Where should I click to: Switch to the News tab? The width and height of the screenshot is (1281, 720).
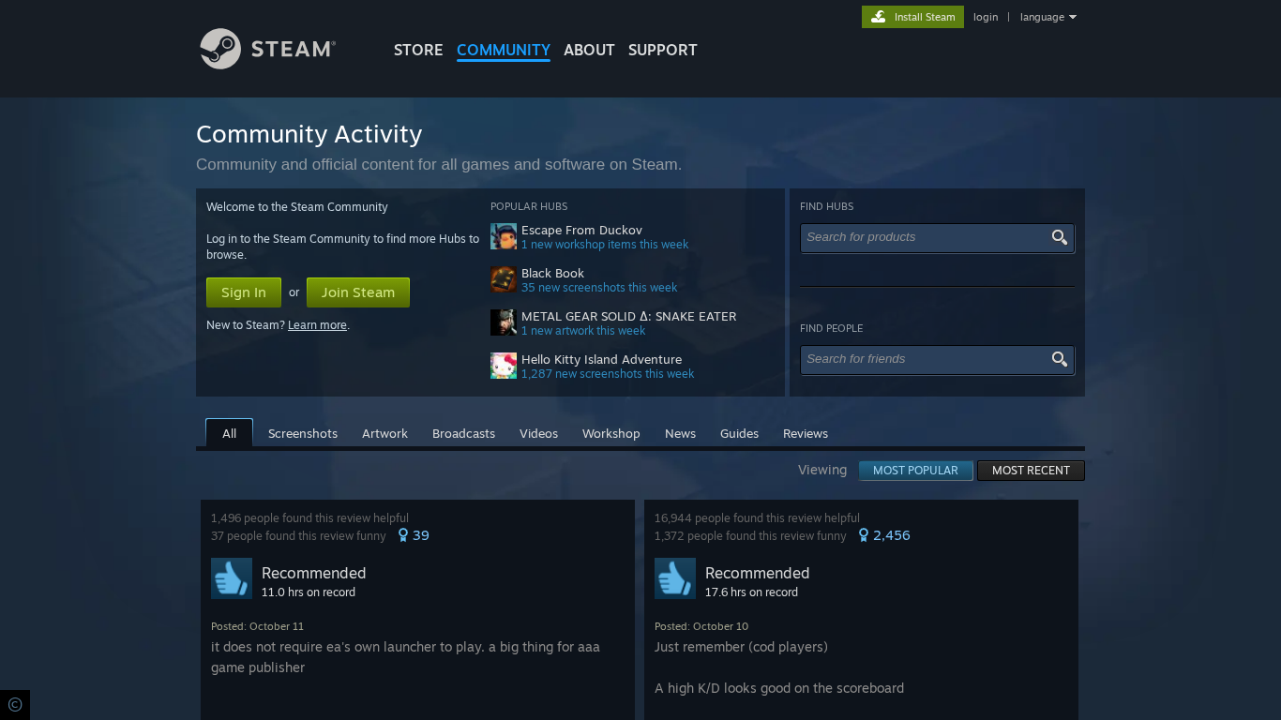point(680,433)
